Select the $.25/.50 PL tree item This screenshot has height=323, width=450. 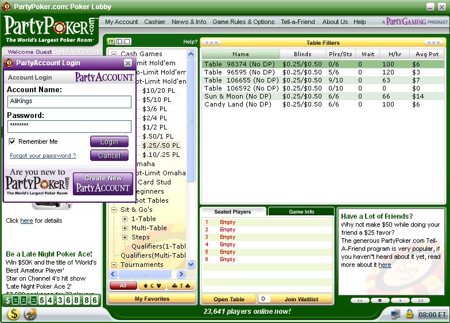(x=161, y=145)
